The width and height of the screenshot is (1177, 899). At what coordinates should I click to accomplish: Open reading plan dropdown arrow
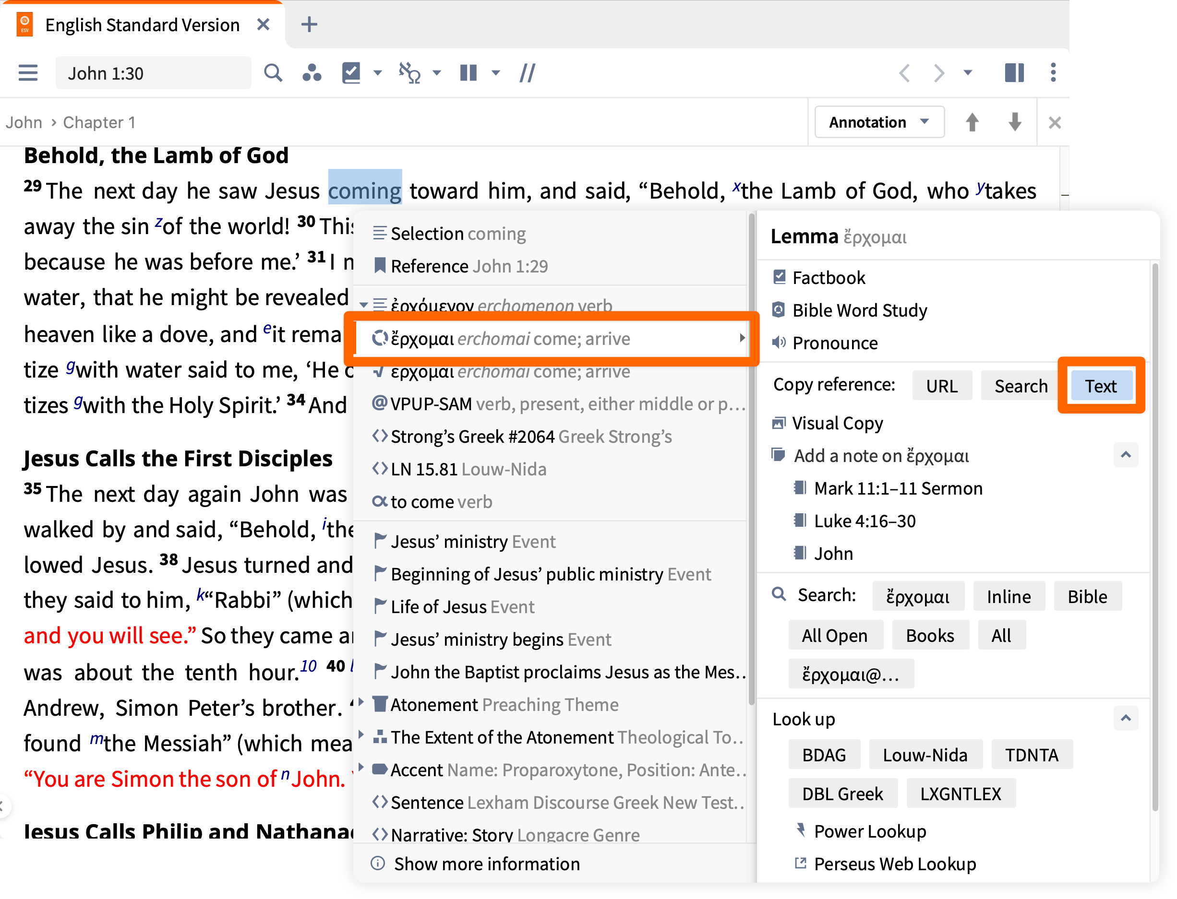tap(378, 73)
